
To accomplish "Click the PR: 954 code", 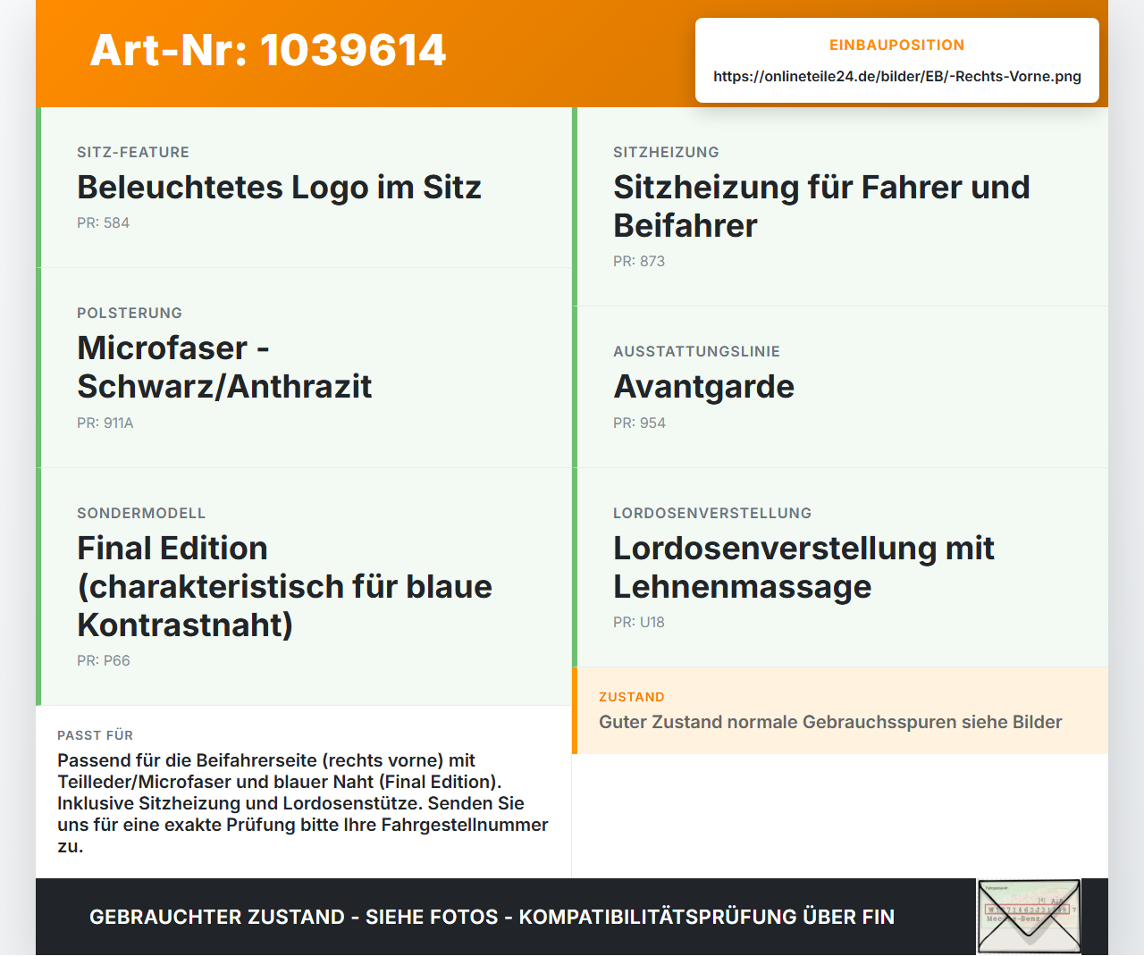I will 639,423.
